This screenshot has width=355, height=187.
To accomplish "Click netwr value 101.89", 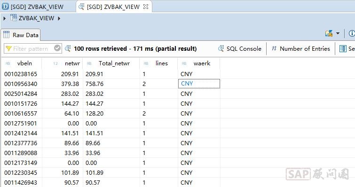I will pyautogui.click(x=70, y=173).
